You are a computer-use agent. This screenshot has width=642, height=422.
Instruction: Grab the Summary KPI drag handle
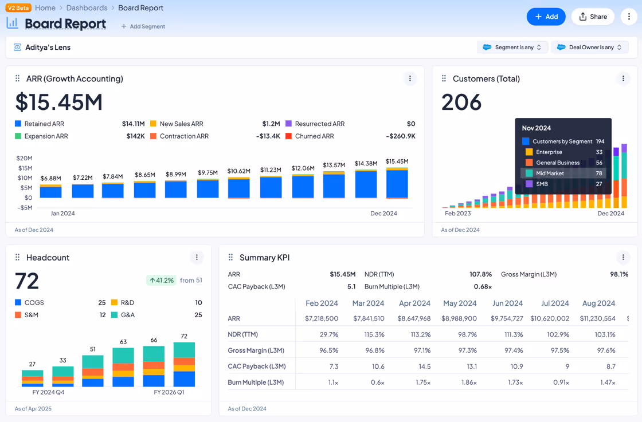(x=230, y=257)
